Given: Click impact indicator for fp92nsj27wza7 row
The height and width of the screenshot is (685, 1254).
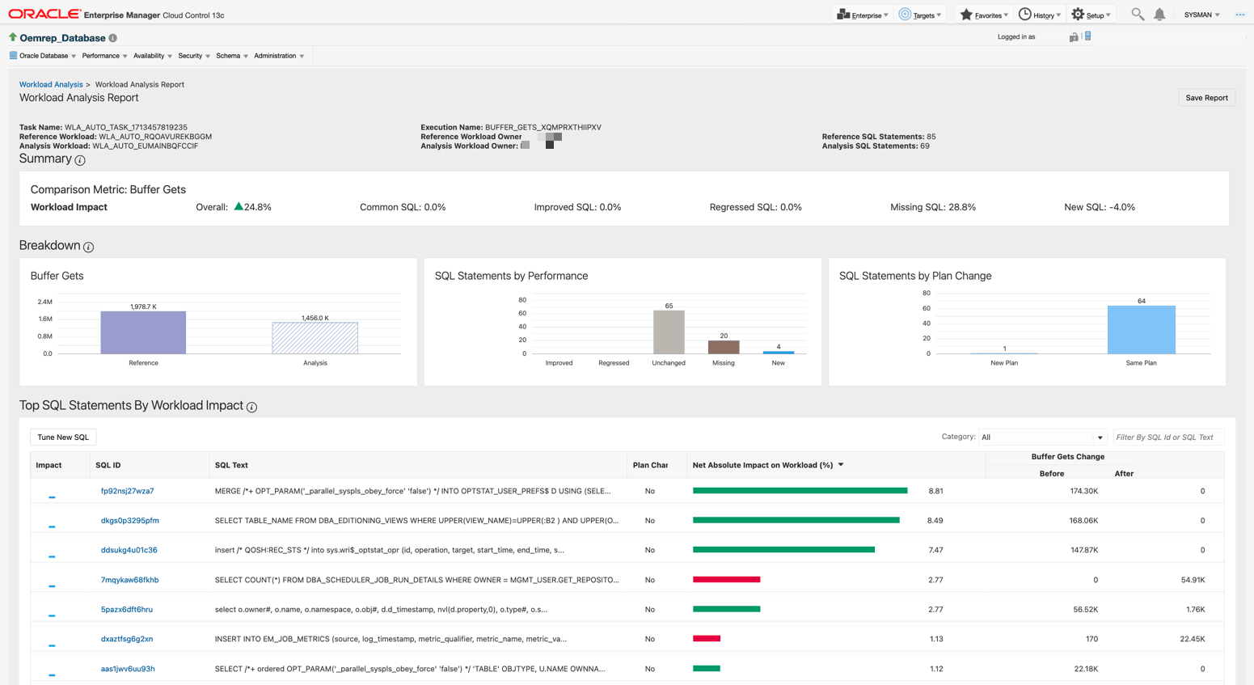Looking at the screenshot, I should (x=52, y=497).
